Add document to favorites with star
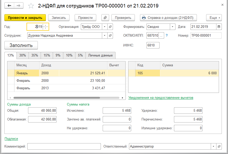 point(31,6)
